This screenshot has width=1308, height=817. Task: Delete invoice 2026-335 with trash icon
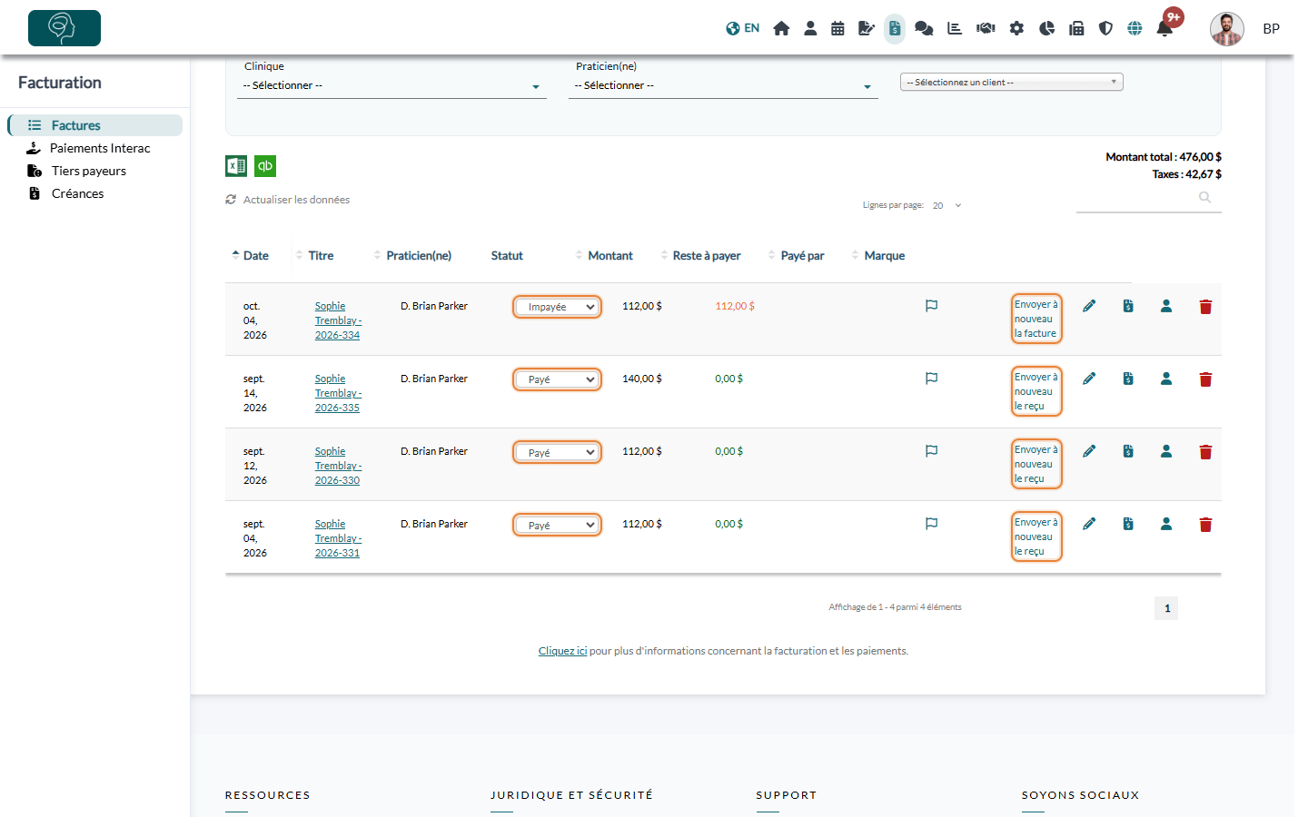click(1205, 379)
